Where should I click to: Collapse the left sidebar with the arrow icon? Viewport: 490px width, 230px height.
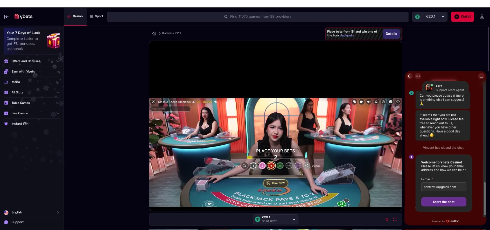click(6, 17)
